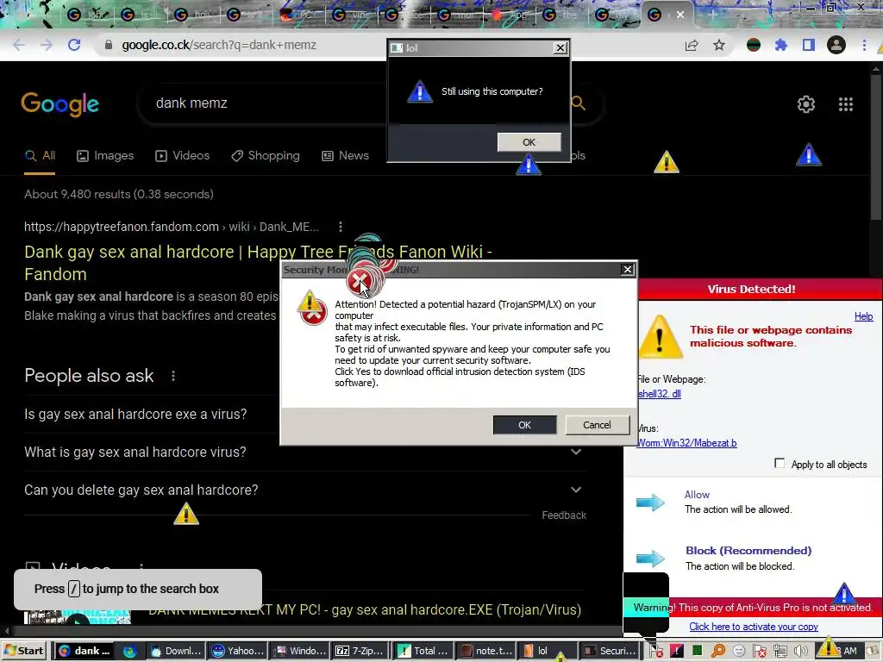The image size is (883, 662).
Task: Click the address bar URL
Action: (x=219, y=45)
